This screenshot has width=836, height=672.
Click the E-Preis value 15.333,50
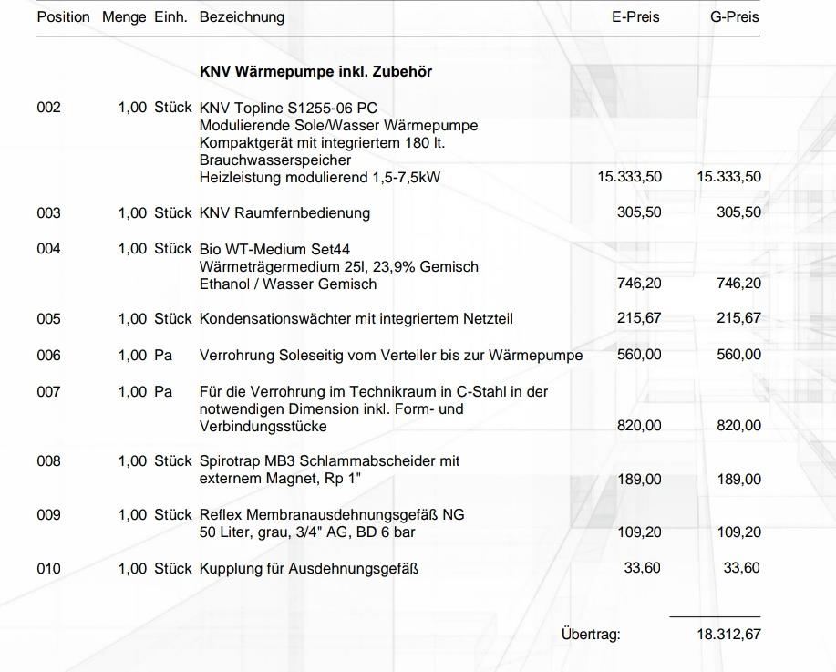(x=630, y=177)
